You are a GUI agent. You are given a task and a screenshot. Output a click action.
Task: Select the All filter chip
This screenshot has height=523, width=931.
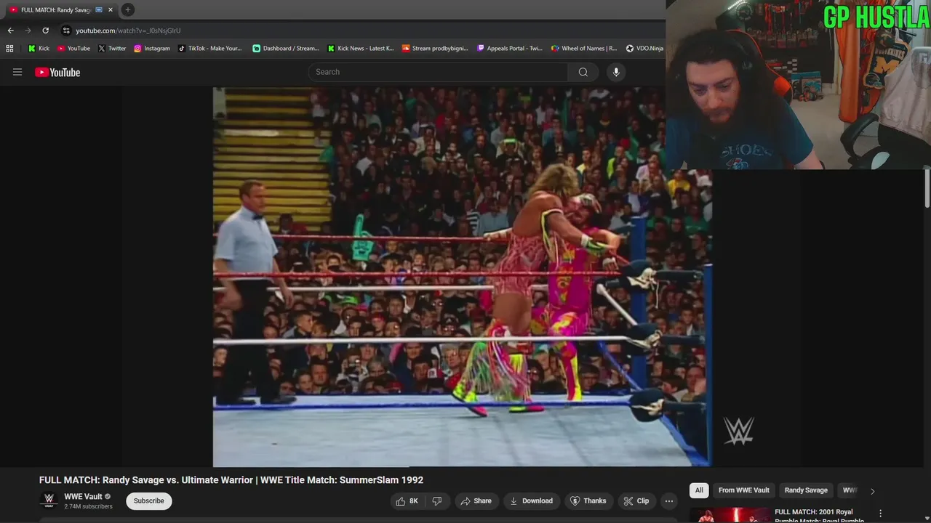tap(699, 490)
